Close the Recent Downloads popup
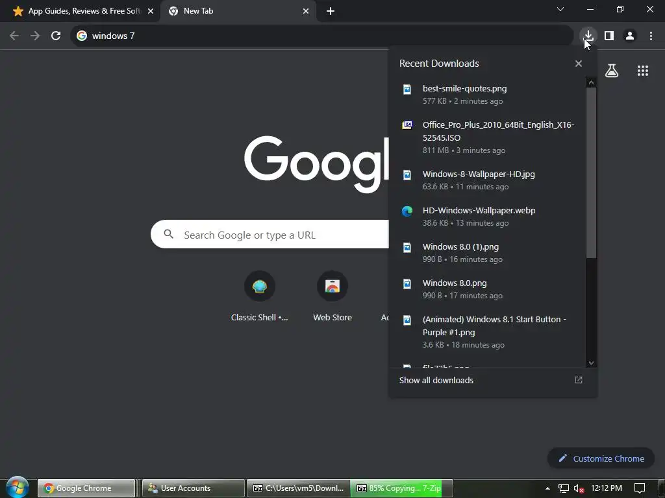This screenshot has height=498, width=665. 579,64
